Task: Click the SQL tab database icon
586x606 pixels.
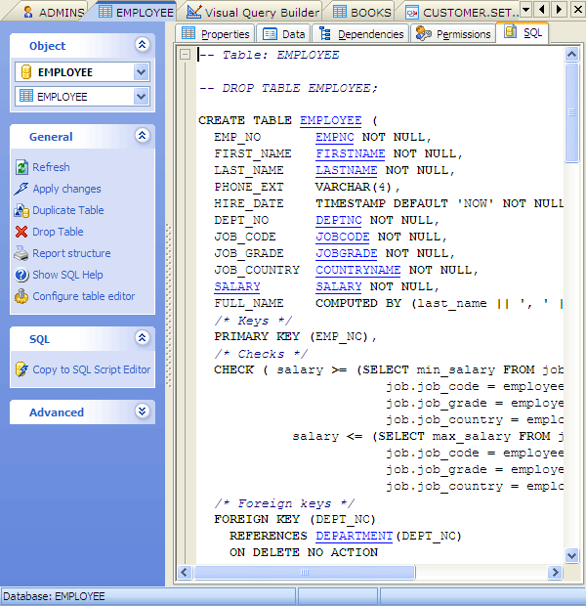Action: click(511, 31)
